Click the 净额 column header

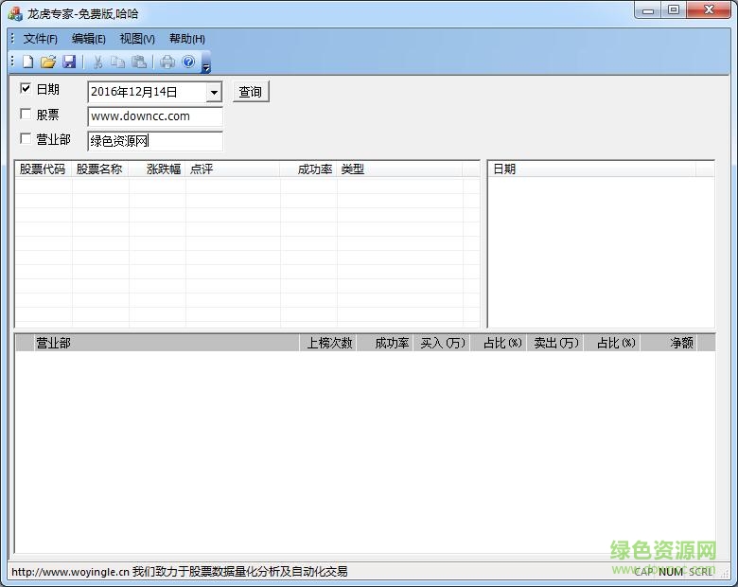[x=669, y=343]
